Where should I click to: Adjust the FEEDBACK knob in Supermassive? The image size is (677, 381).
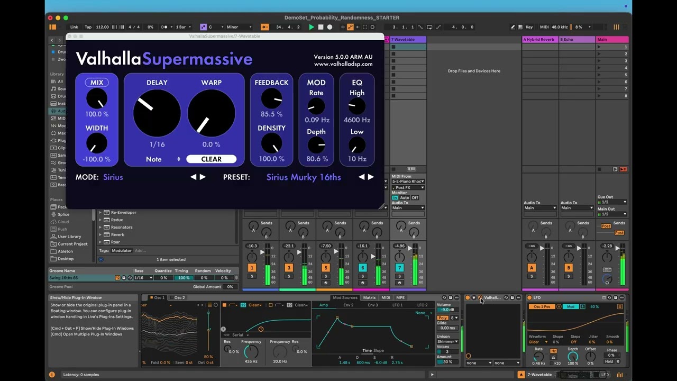click(x=271, y=99)
